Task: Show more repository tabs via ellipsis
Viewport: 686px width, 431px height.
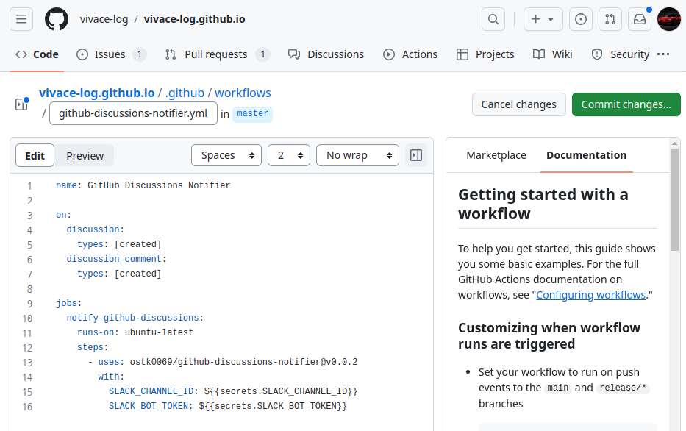Action: (x=663, y=54)
